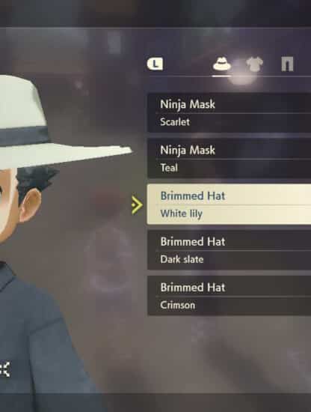
Task: Open the pants category tab
Action: point(287,64)
